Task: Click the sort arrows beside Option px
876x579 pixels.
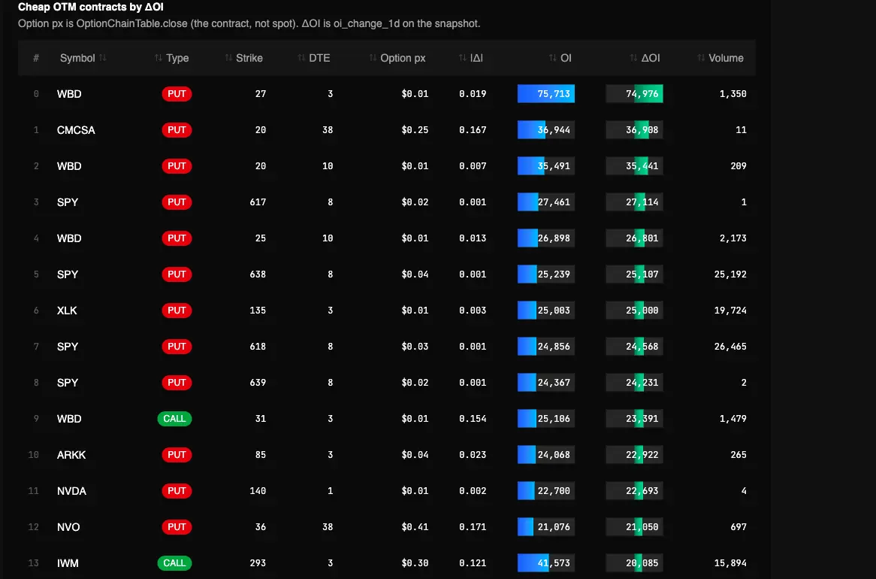Action: (x=373, y=58)
